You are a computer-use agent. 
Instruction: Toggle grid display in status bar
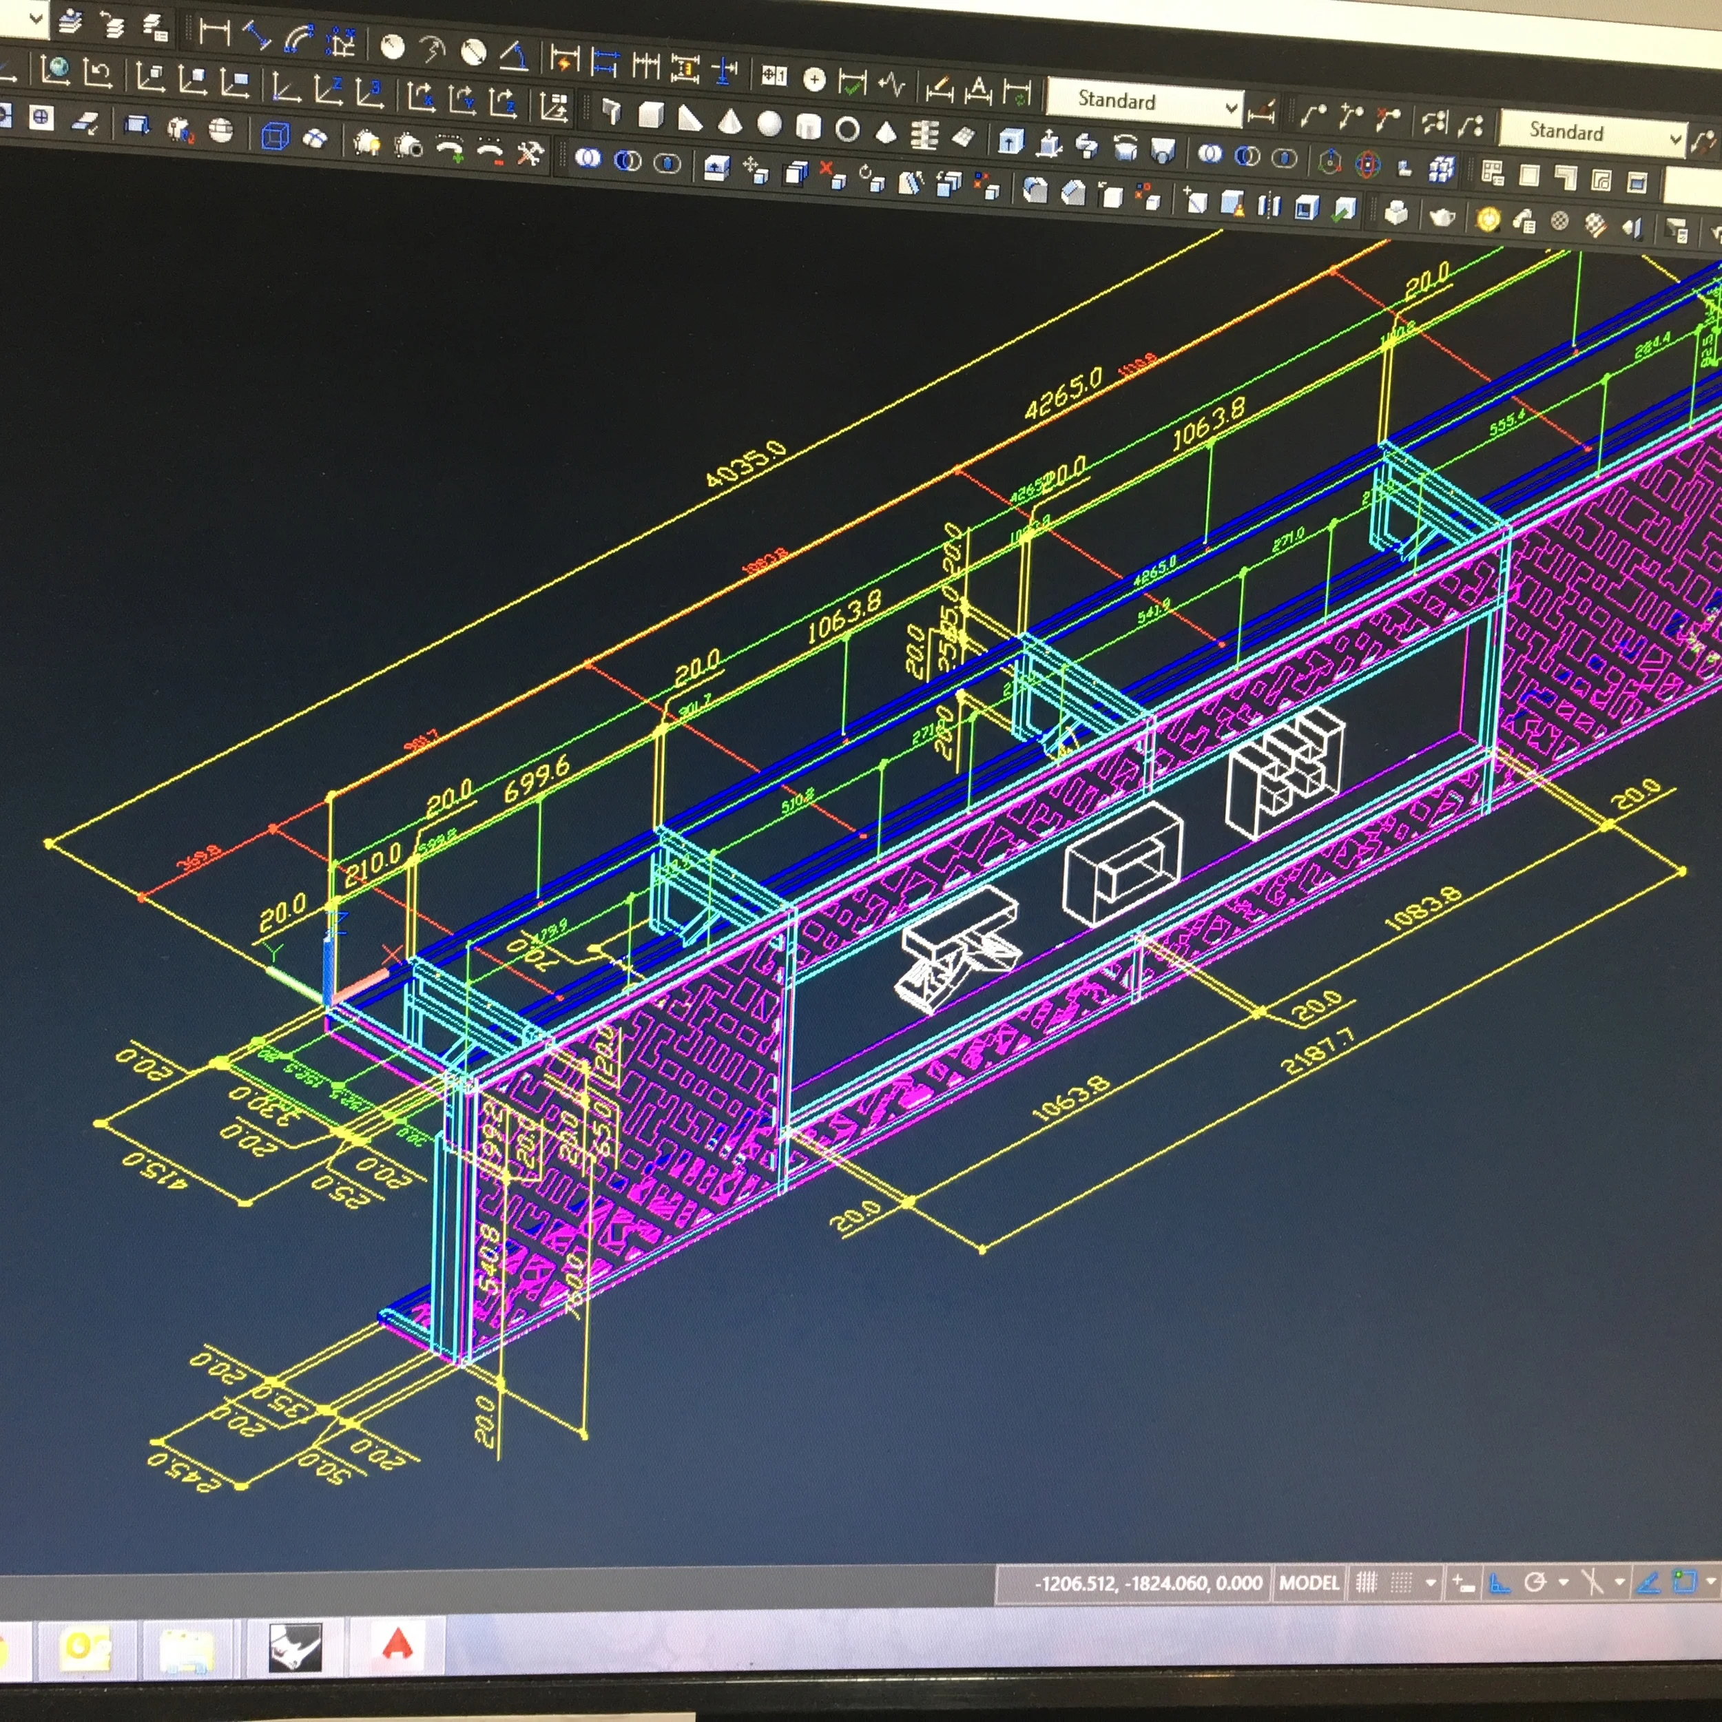coord(1367,1583)
